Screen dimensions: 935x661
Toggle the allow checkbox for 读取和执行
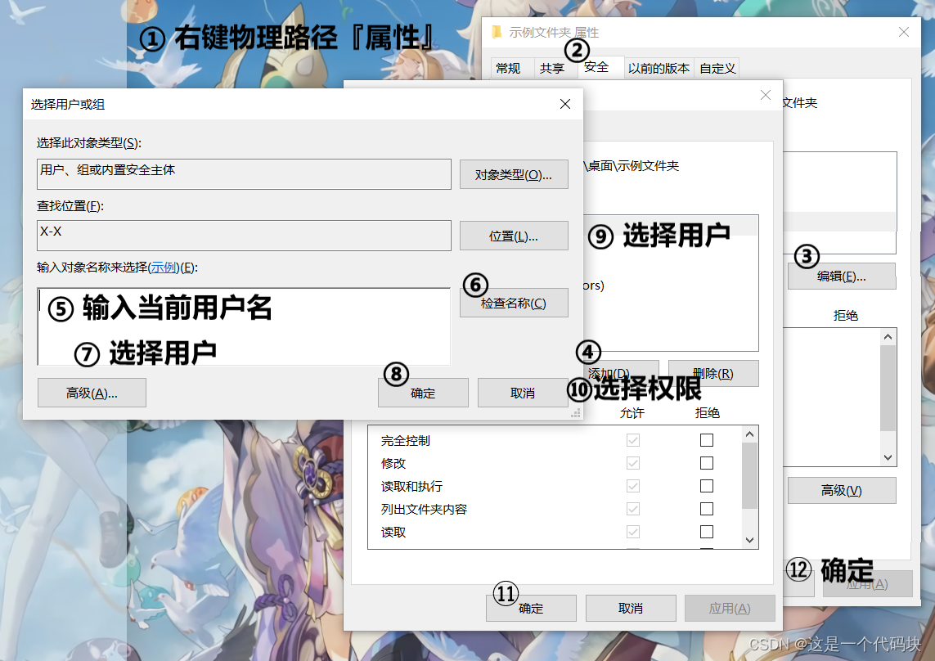tap(632, 486)
